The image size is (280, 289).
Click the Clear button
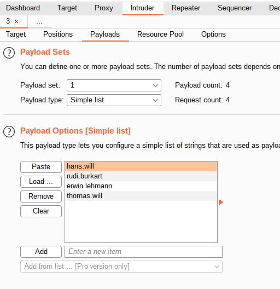coord(41,211)
